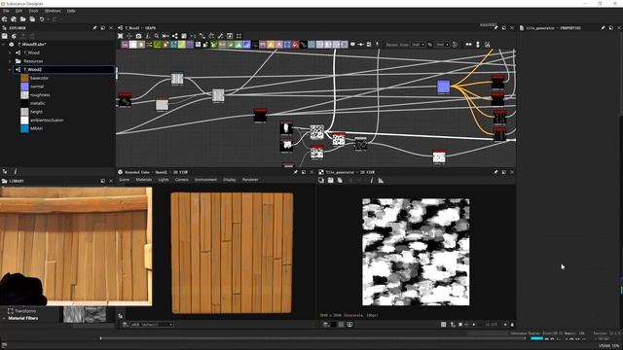The width and height of the screenshot is (623, 350).
Task: Open the Lights menu in 3D view
Action: (164, 180)
